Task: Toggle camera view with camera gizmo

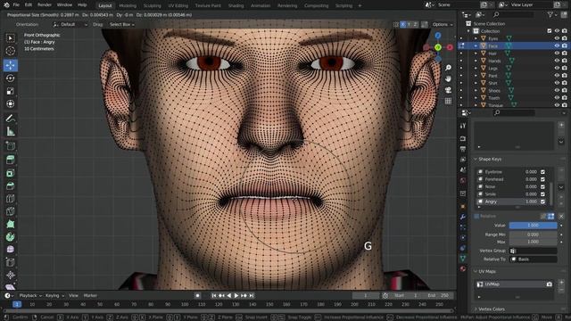Action: point(448,90)
